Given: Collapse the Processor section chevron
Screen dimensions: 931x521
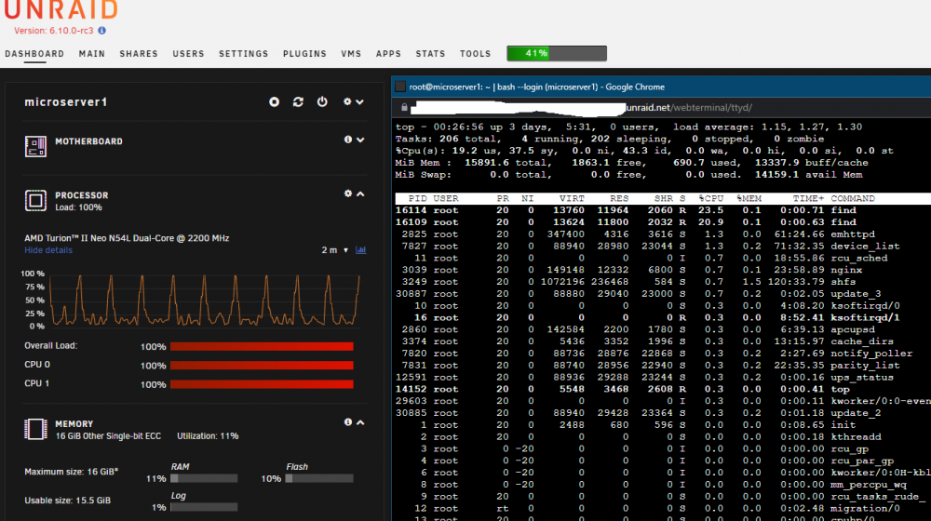Looking at the screenshot, I should click(359, 194).
